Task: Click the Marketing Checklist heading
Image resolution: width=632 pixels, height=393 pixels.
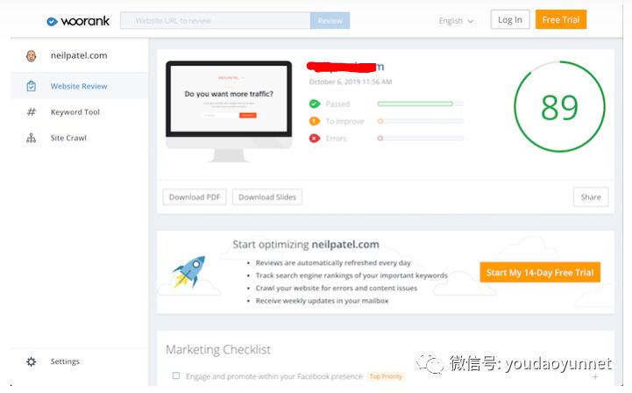Action: point(218,350)
